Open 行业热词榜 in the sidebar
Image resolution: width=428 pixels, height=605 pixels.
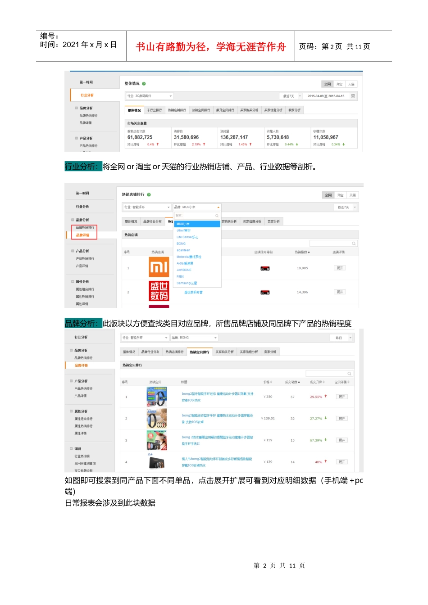(82, 456)
